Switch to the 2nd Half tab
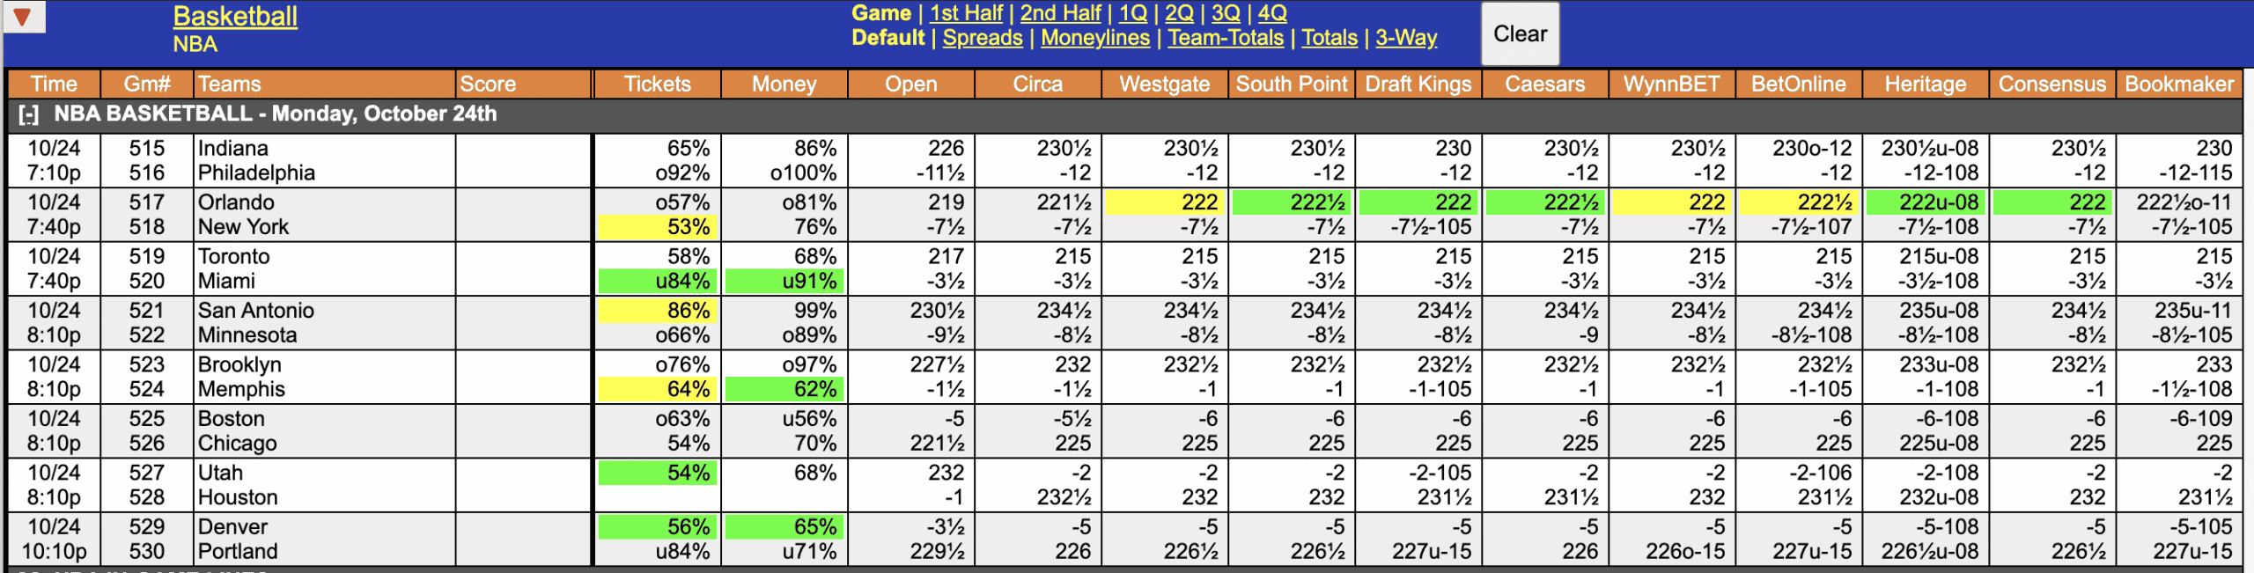 [x=1060, y=12]
